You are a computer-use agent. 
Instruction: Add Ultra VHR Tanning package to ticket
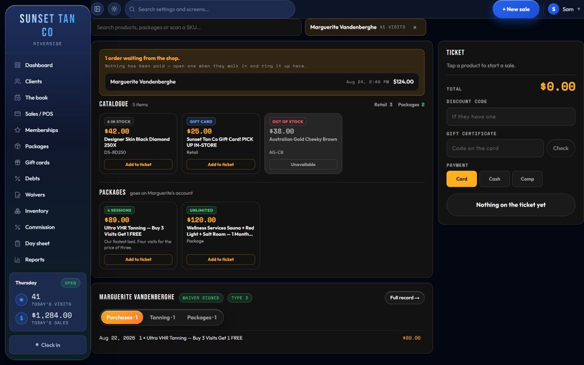pyautogui.click(x=138, y=259)
